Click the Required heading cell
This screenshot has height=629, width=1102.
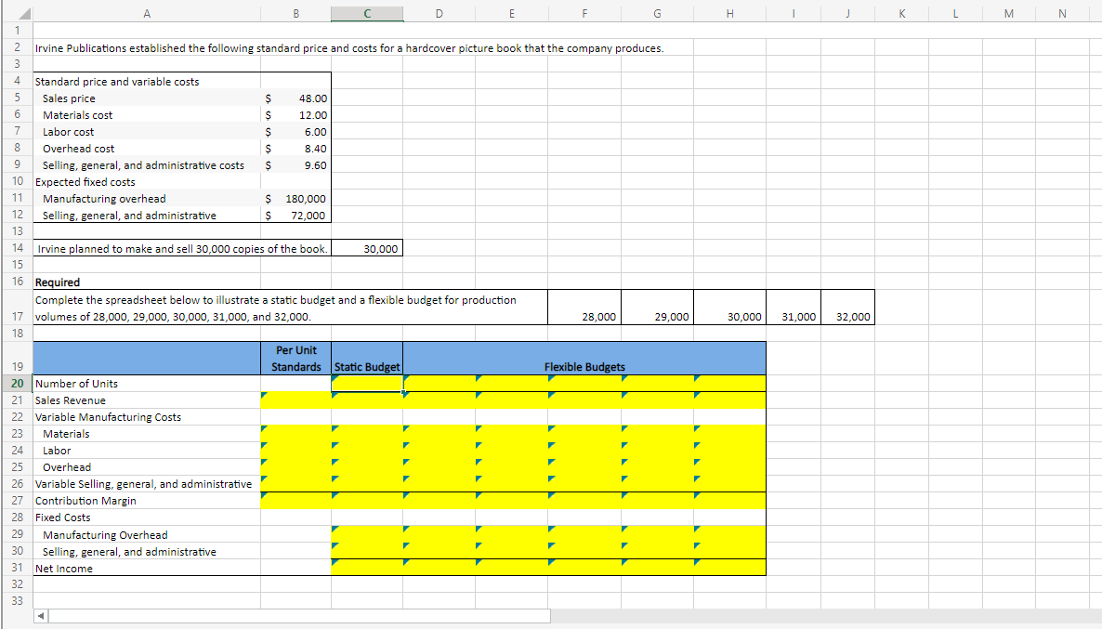pyautogui.click(x=58, y=282)
